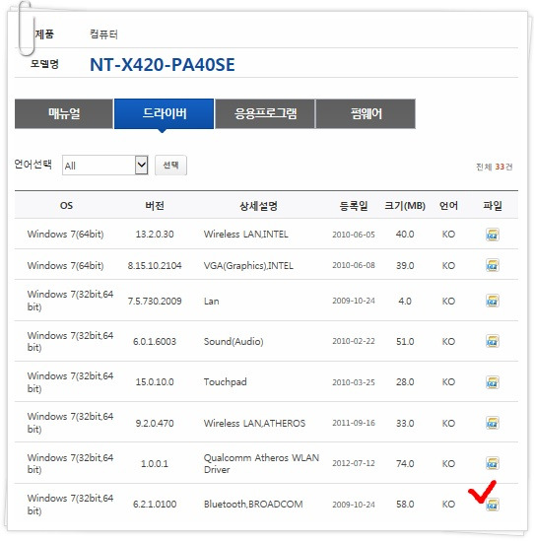Click date 2010-03-25
Image resolution: width=534 pixels, height=541 pixels.
pyautogui.click(x=354, y=382)
